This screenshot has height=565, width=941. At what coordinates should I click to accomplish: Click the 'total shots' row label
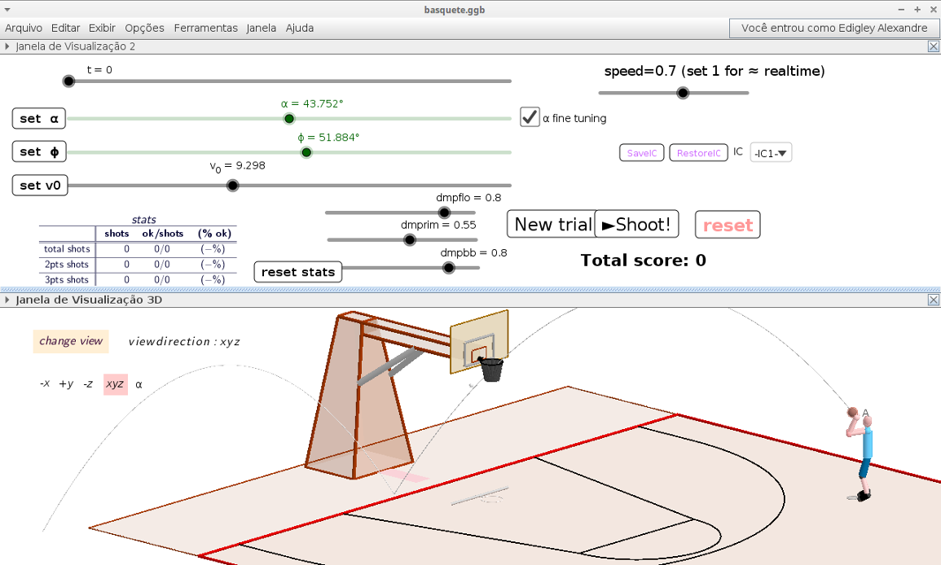67,249
